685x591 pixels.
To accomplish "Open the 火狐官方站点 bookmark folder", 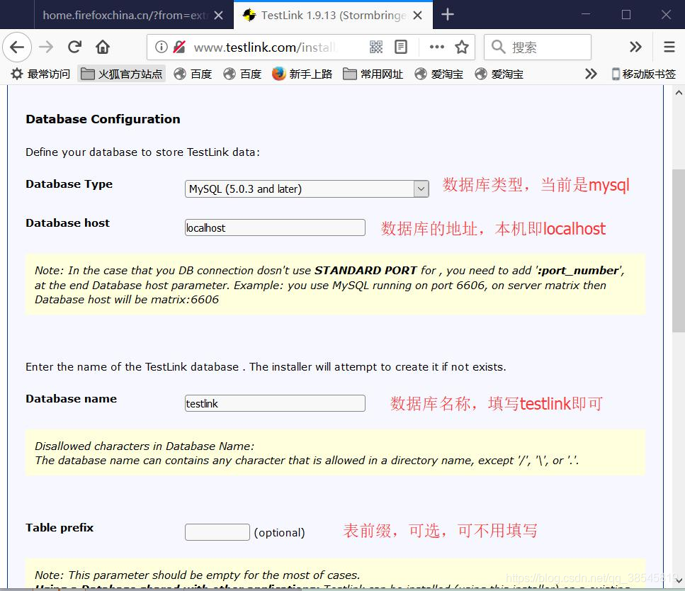I will pos(122,74).
